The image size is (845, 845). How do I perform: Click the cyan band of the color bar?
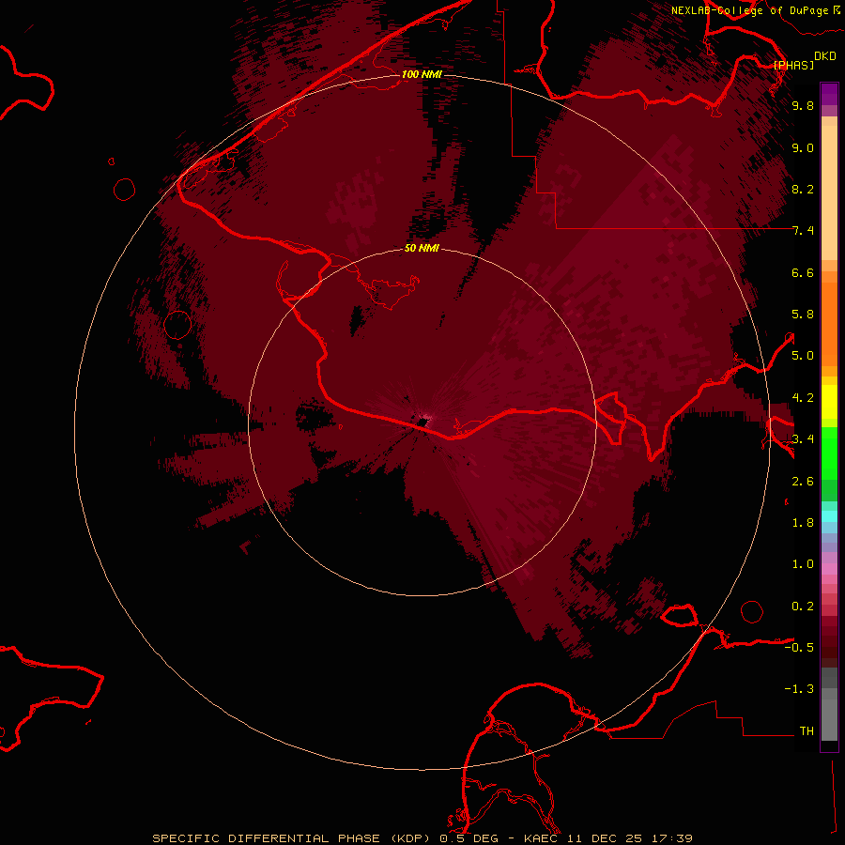point(829,516)
